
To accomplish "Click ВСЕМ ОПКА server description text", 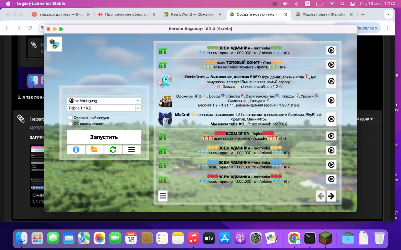I will tap(244, 136).
